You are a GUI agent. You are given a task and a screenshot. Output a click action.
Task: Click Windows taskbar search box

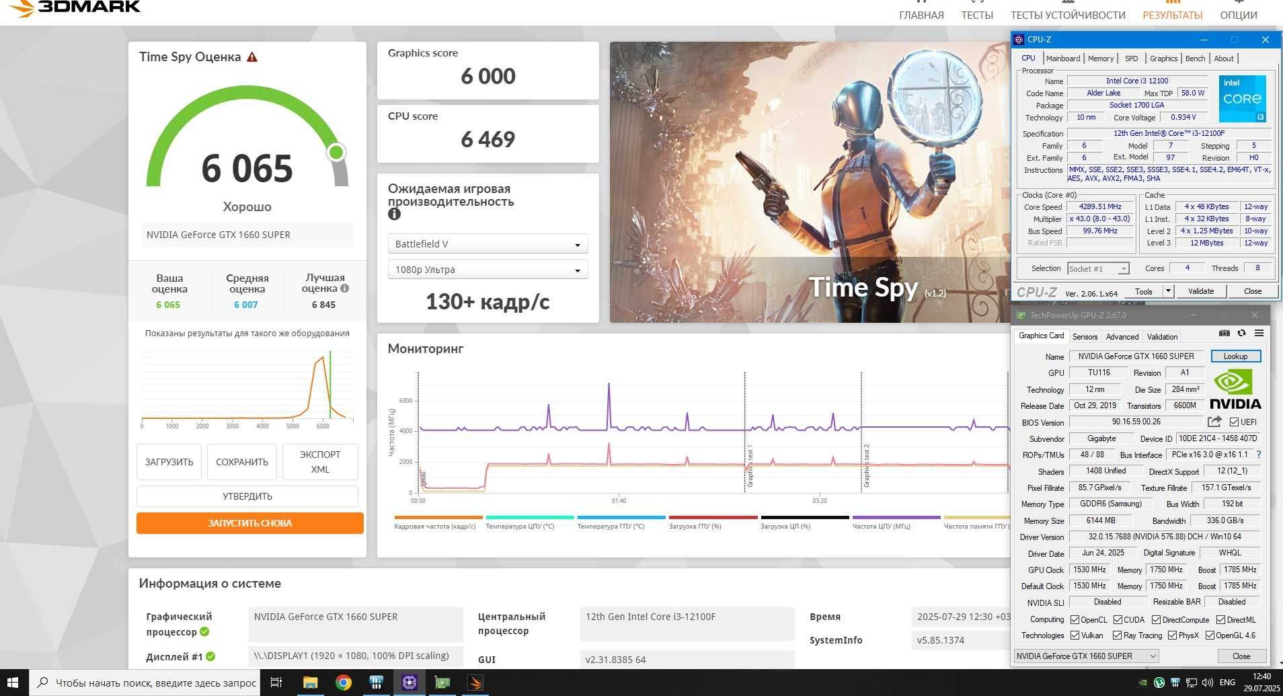click(x=145, y=683)
